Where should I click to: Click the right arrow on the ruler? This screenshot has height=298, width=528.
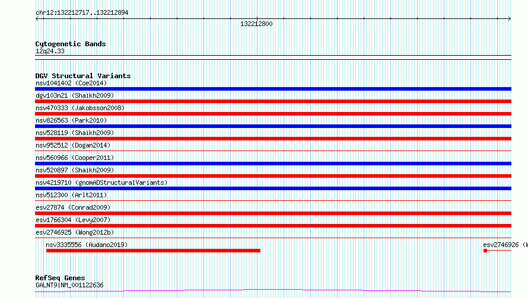coord(510,19)
